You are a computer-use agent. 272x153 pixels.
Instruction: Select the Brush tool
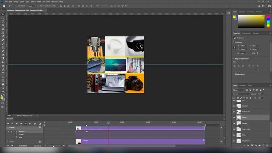coord(3,43)
